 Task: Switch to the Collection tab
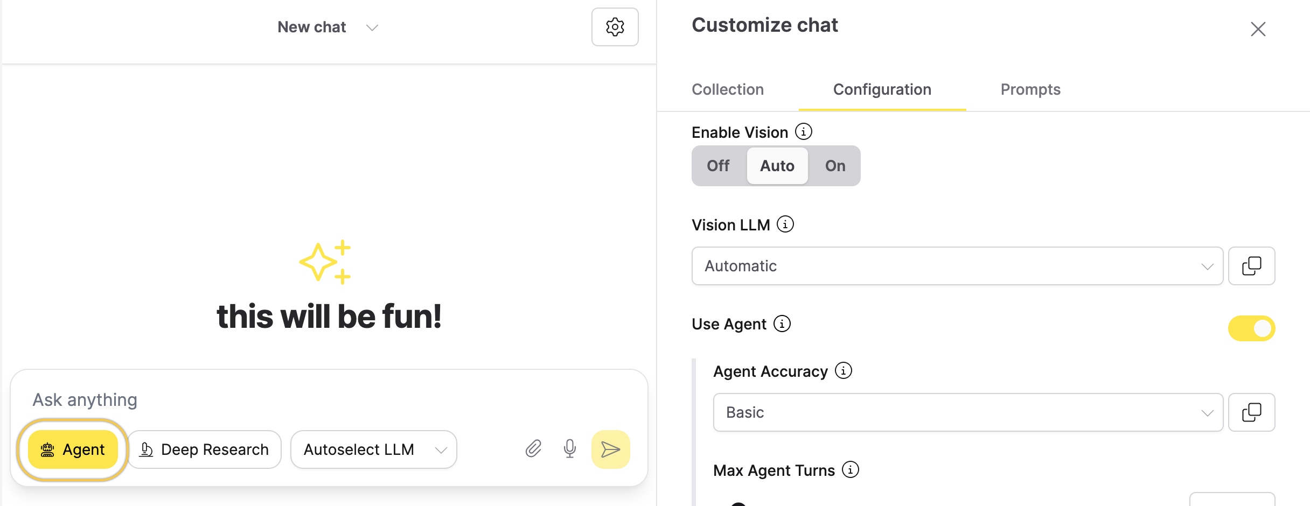tap(728, 89)
